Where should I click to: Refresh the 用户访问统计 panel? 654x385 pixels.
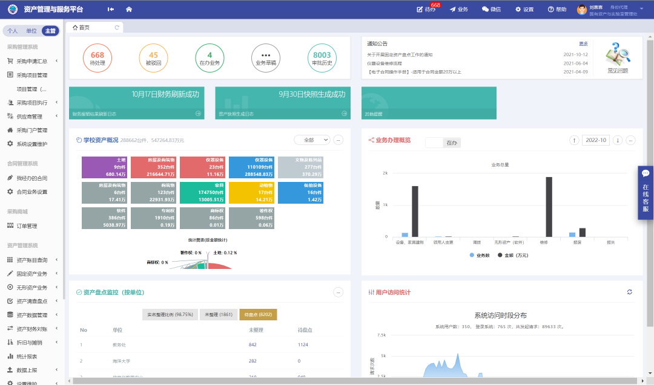(629, 292)
